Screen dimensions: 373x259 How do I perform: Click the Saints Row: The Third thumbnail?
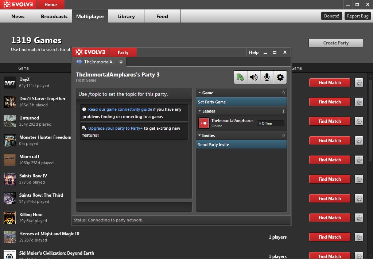9,199
